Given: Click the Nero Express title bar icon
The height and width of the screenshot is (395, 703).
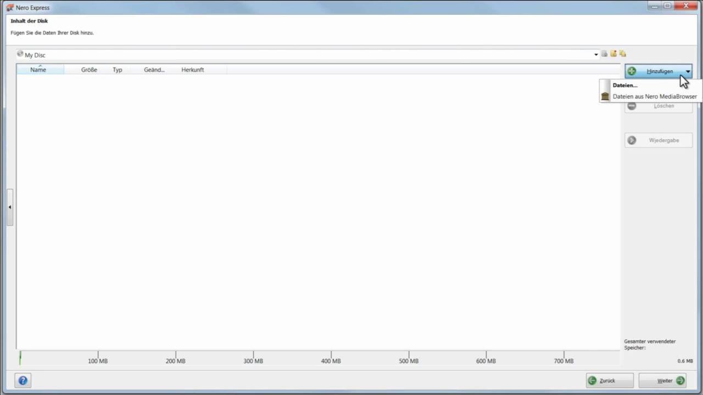Looking at the screenshot, I should point(9,8).
